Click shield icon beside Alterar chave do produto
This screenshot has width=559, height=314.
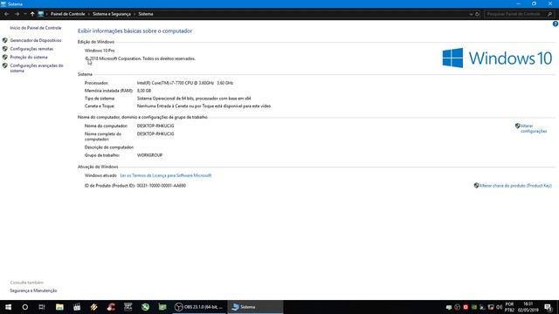[x=476, y=186]
